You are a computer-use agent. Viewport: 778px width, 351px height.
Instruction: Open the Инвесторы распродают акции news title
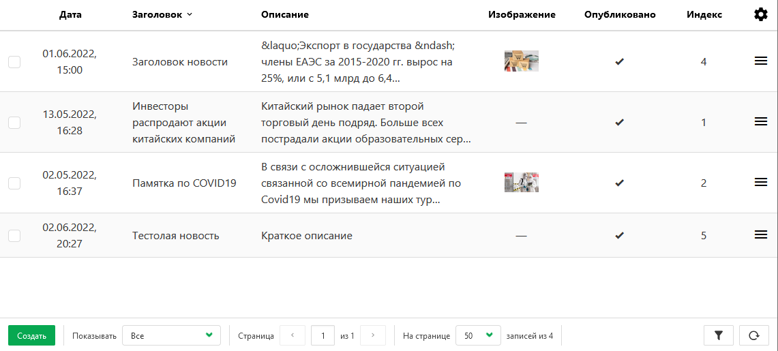click(x=183, y=123)
